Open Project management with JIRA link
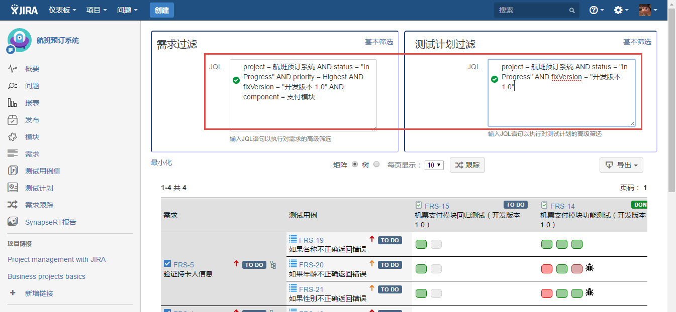Screen dimensions: 676x312 click(x=56, y=259)
